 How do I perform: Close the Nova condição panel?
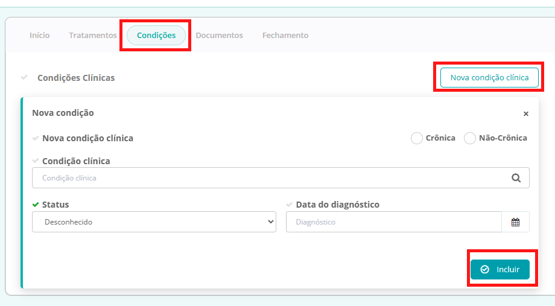point(525,113)
